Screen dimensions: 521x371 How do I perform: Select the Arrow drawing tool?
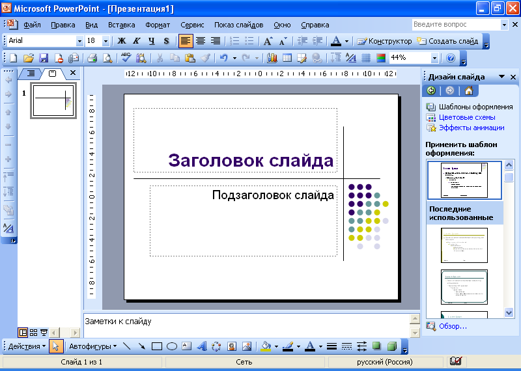click(141, 346)
